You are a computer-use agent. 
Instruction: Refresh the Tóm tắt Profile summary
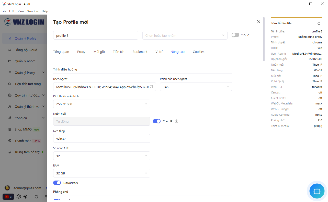point(319,23)
